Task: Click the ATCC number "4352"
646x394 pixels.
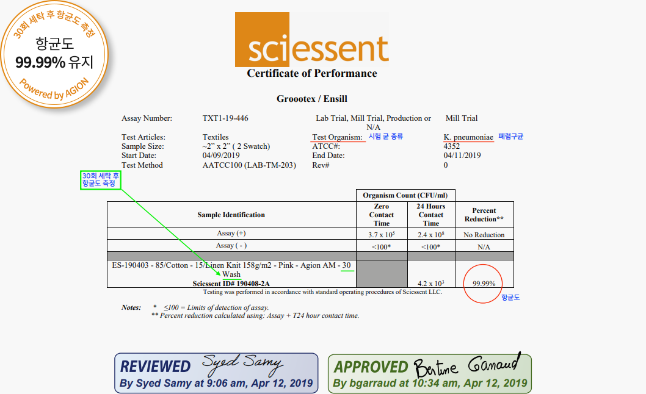Action: [x=452, y=146]
